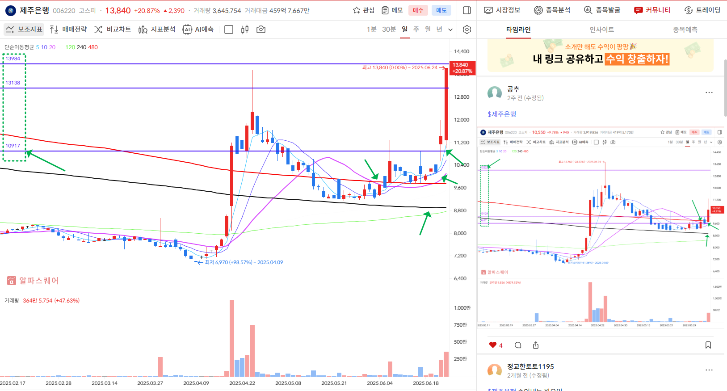The height and width of the screenshot is (391, 727).
Task: Click the 알파스퀘어 logo in chart
Action: point(33,281)
